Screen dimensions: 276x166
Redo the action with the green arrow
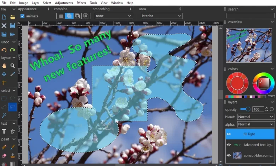(x=12, y=50)
